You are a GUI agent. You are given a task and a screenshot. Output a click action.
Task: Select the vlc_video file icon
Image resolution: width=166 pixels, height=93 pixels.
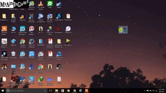[x=68, y=42]
